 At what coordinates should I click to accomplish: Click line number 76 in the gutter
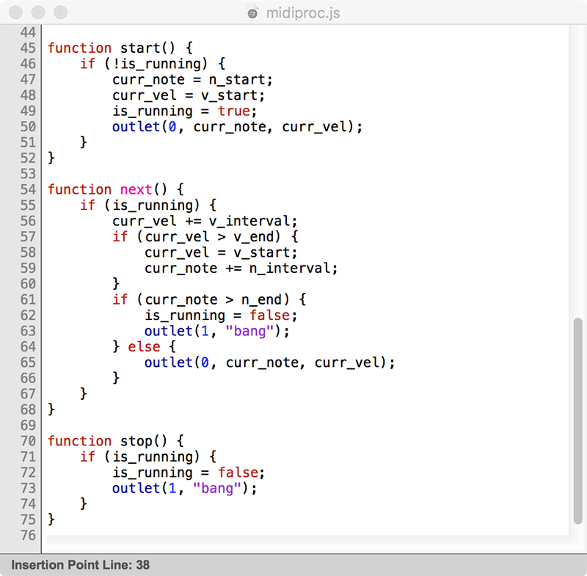click(28, 535)
